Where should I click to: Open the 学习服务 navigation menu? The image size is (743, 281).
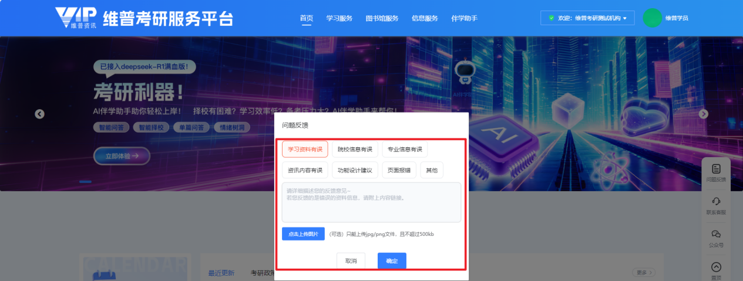point(339,18)
